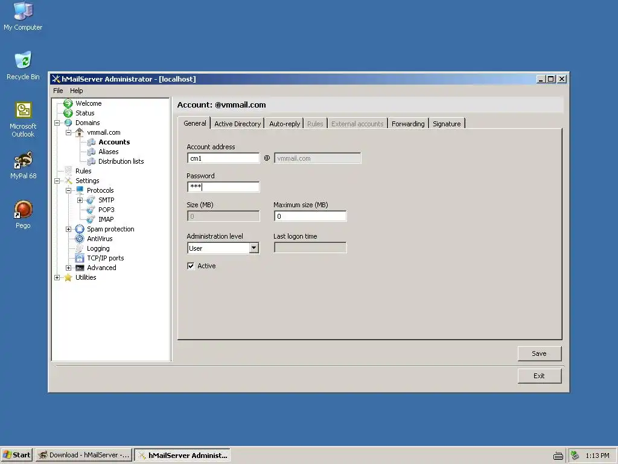The image size is (618, 464).
Task: Open the Administration level dropdown
Action: (x=254, y=248)
